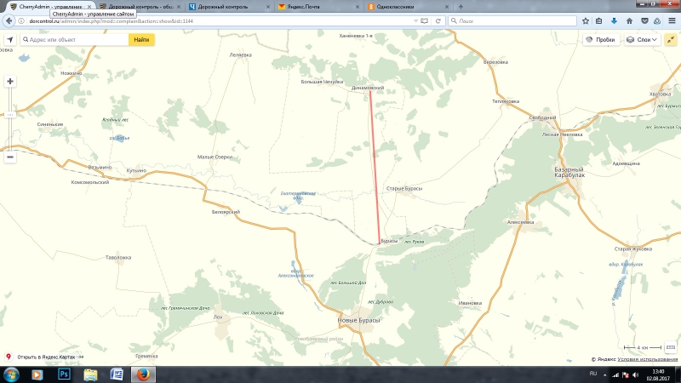Click the Windows Start button
The width and height of the screenshot is (681, 383).
[x=10, y=374]
